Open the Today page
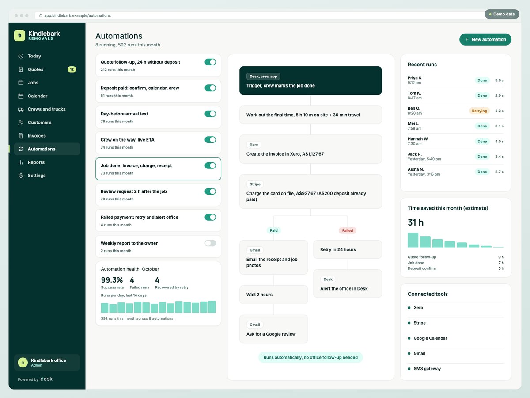Viewport: 530px width, 398px height. pos(47,56)
